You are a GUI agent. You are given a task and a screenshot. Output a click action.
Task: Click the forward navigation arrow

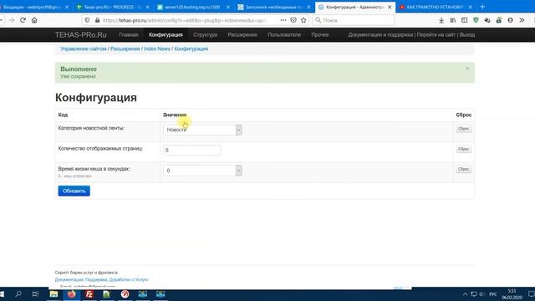(12, 20)
